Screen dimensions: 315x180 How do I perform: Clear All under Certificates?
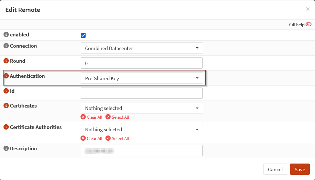click(x=92, y=117)
